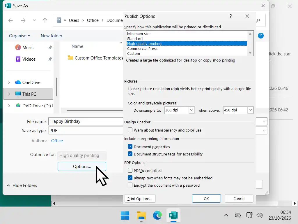
Task: Click the Publisher taskbar icon
Action: (x=173, y=216)
